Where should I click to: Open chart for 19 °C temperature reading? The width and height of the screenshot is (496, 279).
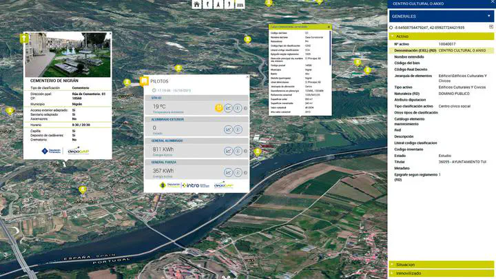coord(228,108)
